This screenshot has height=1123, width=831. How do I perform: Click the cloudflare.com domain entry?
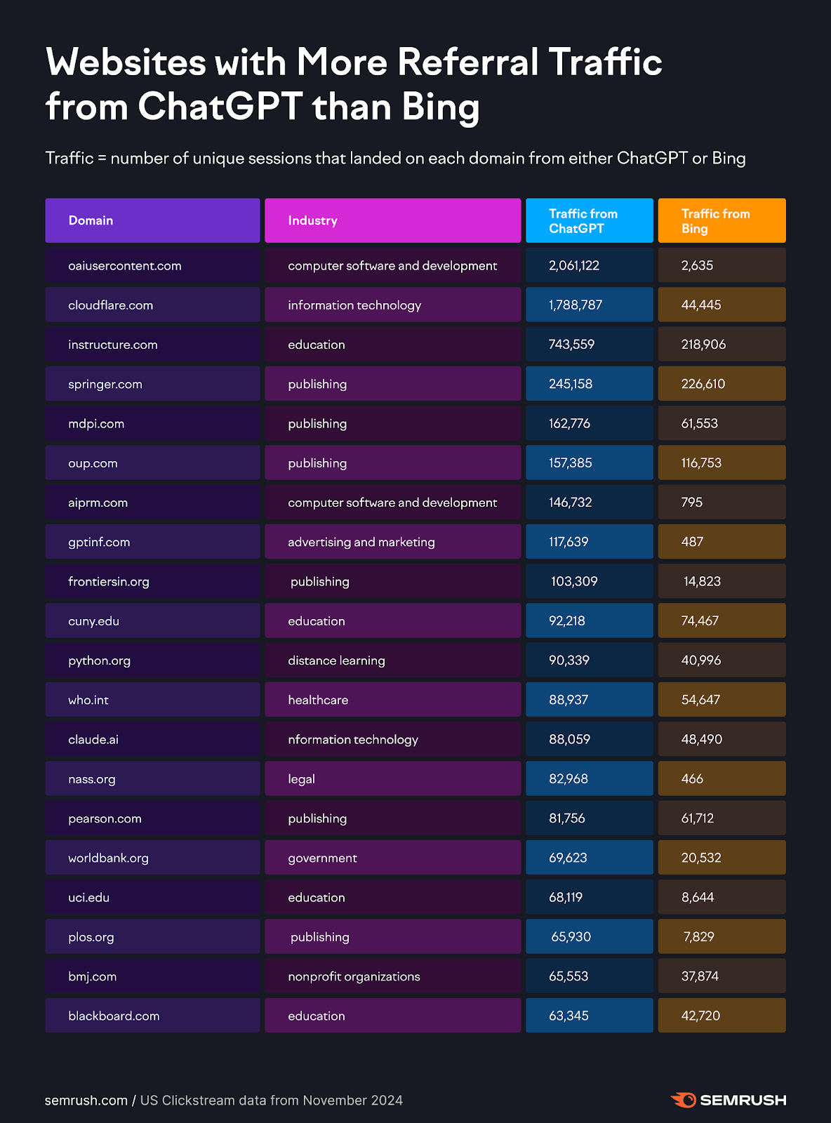click(111, 305)
